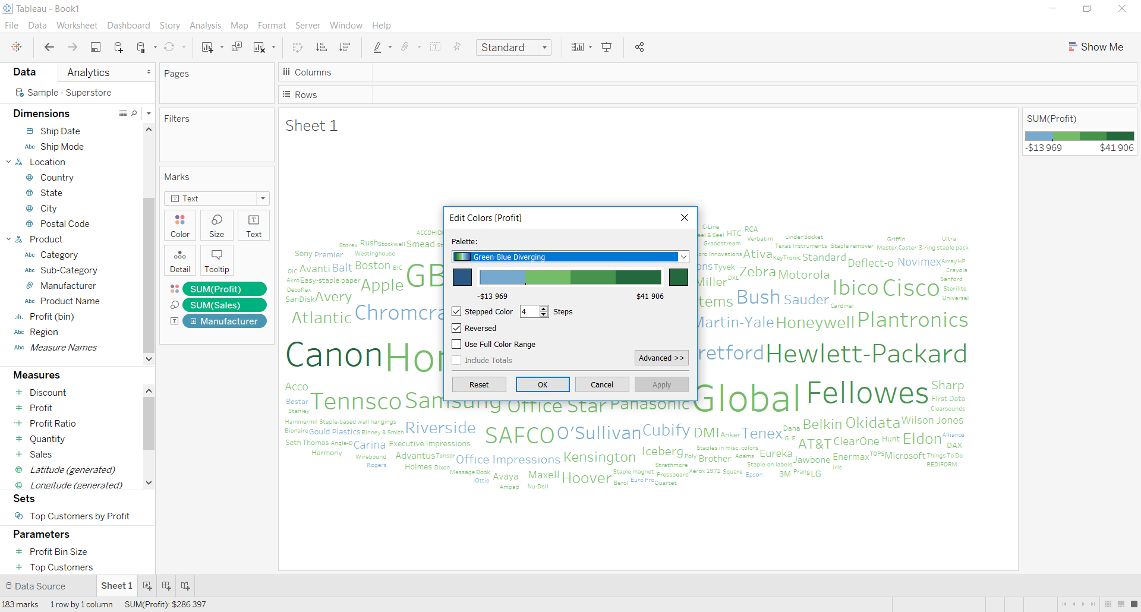Click OK in Edit Colors dialog

[543, 384]
